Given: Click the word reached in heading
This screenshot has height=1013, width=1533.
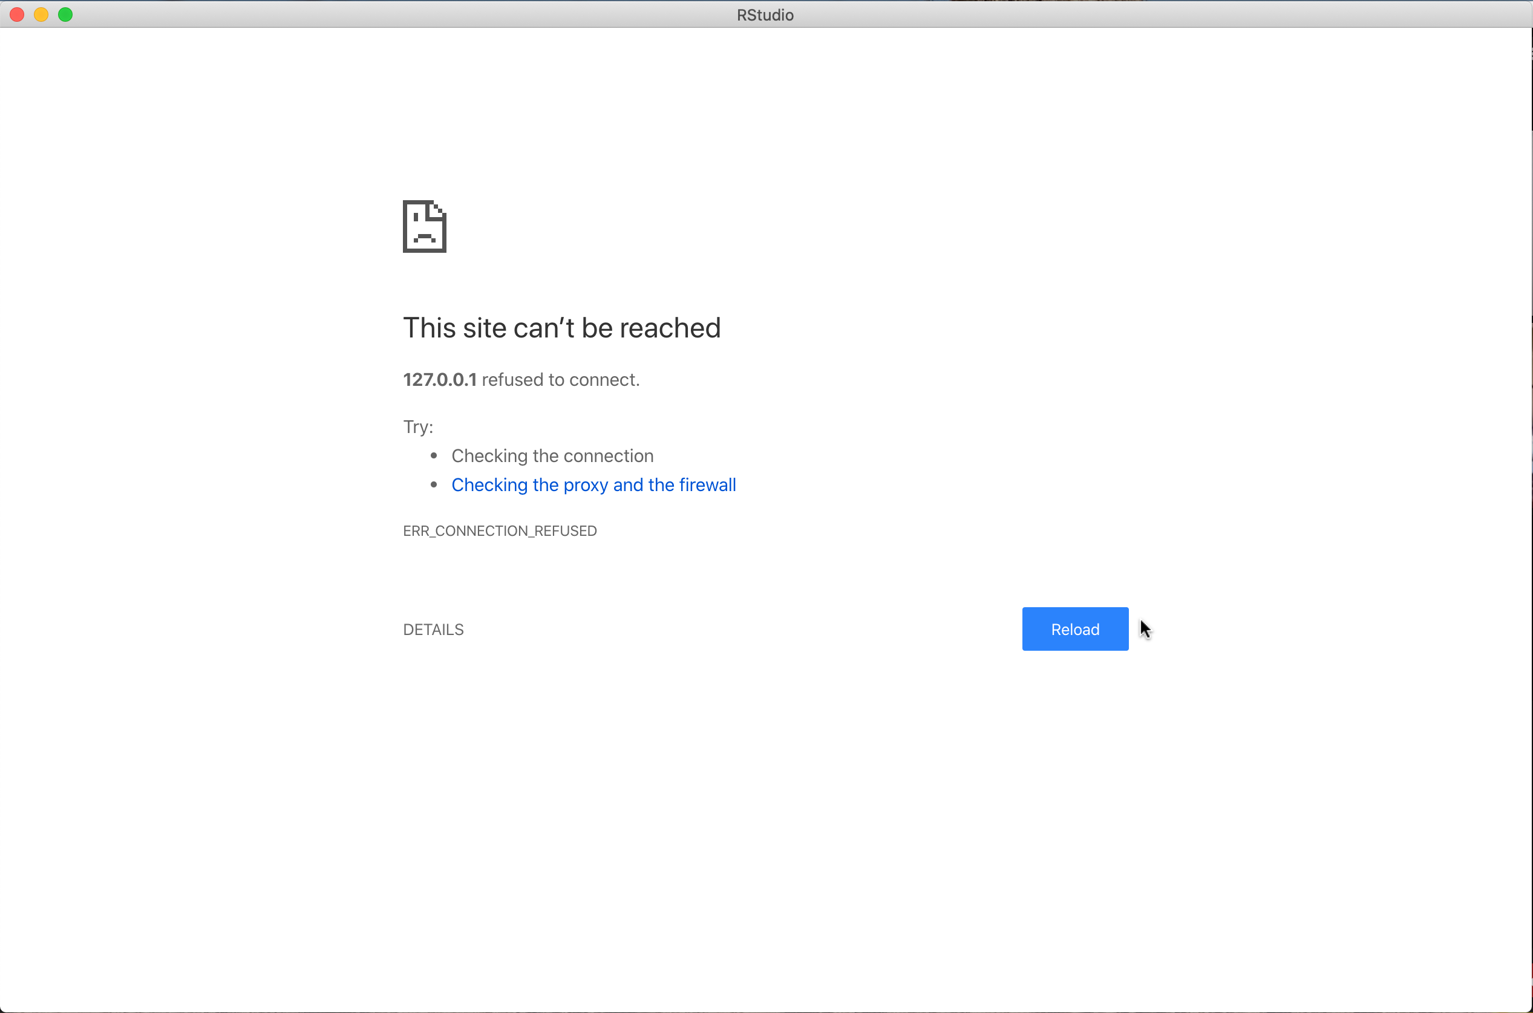Looking at the screenshot, I should coord(670,328).
